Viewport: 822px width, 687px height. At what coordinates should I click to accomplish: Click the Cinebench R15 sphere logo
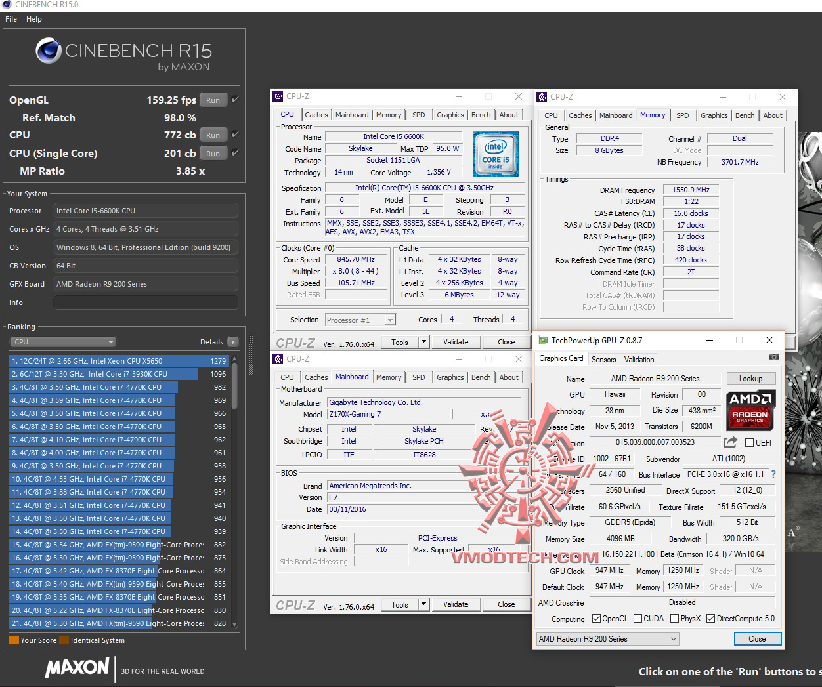(x=49, y=51)
